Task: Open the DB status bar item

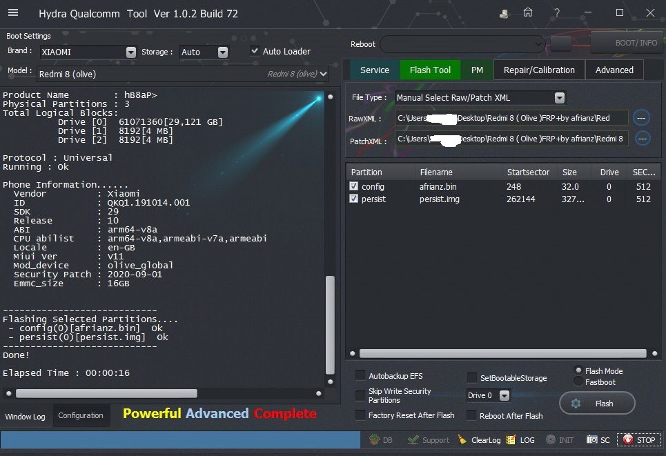Action: click(381, 440)
